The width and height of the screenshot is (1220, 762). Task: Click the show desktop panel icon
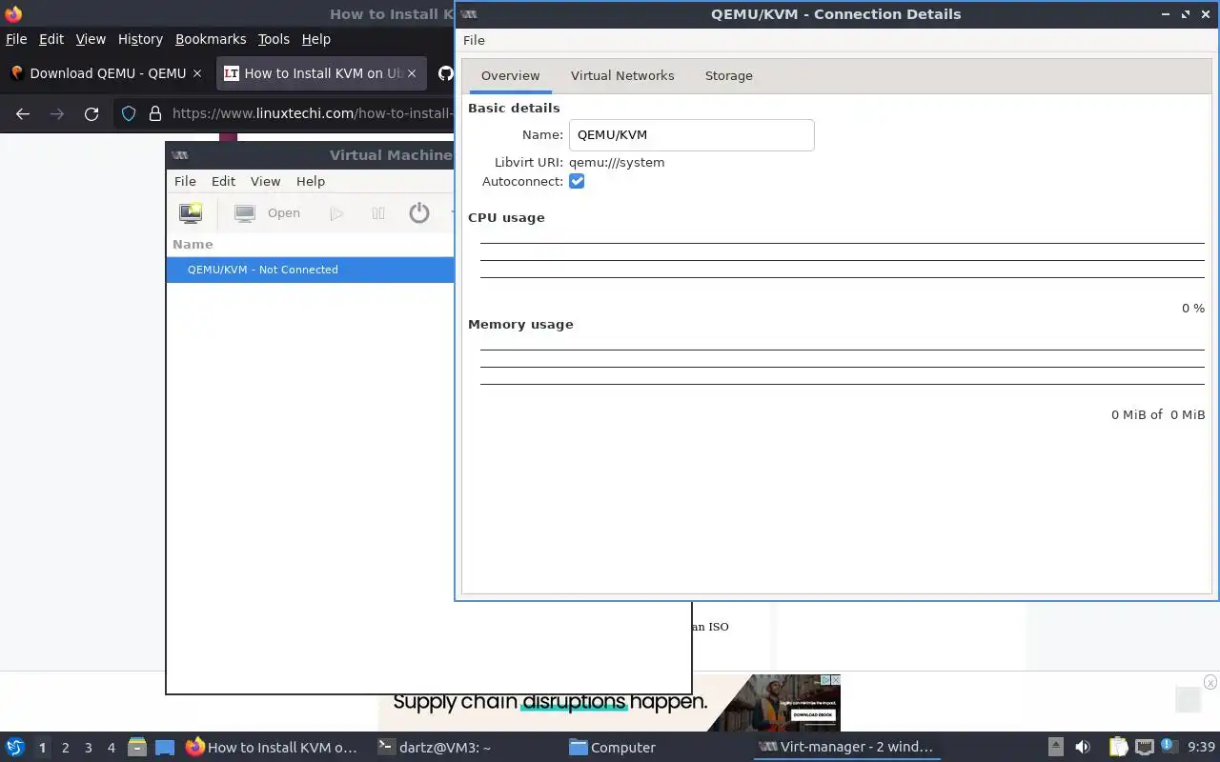[x=165, y=748]
